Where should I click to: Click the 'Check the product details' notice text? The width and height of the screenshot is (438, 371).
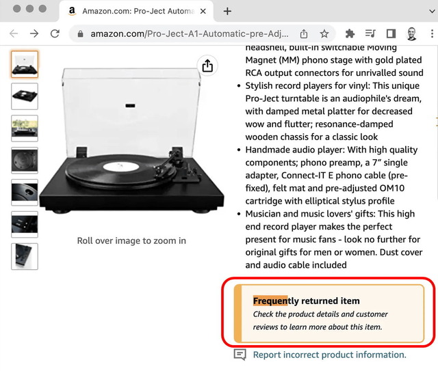320,320
